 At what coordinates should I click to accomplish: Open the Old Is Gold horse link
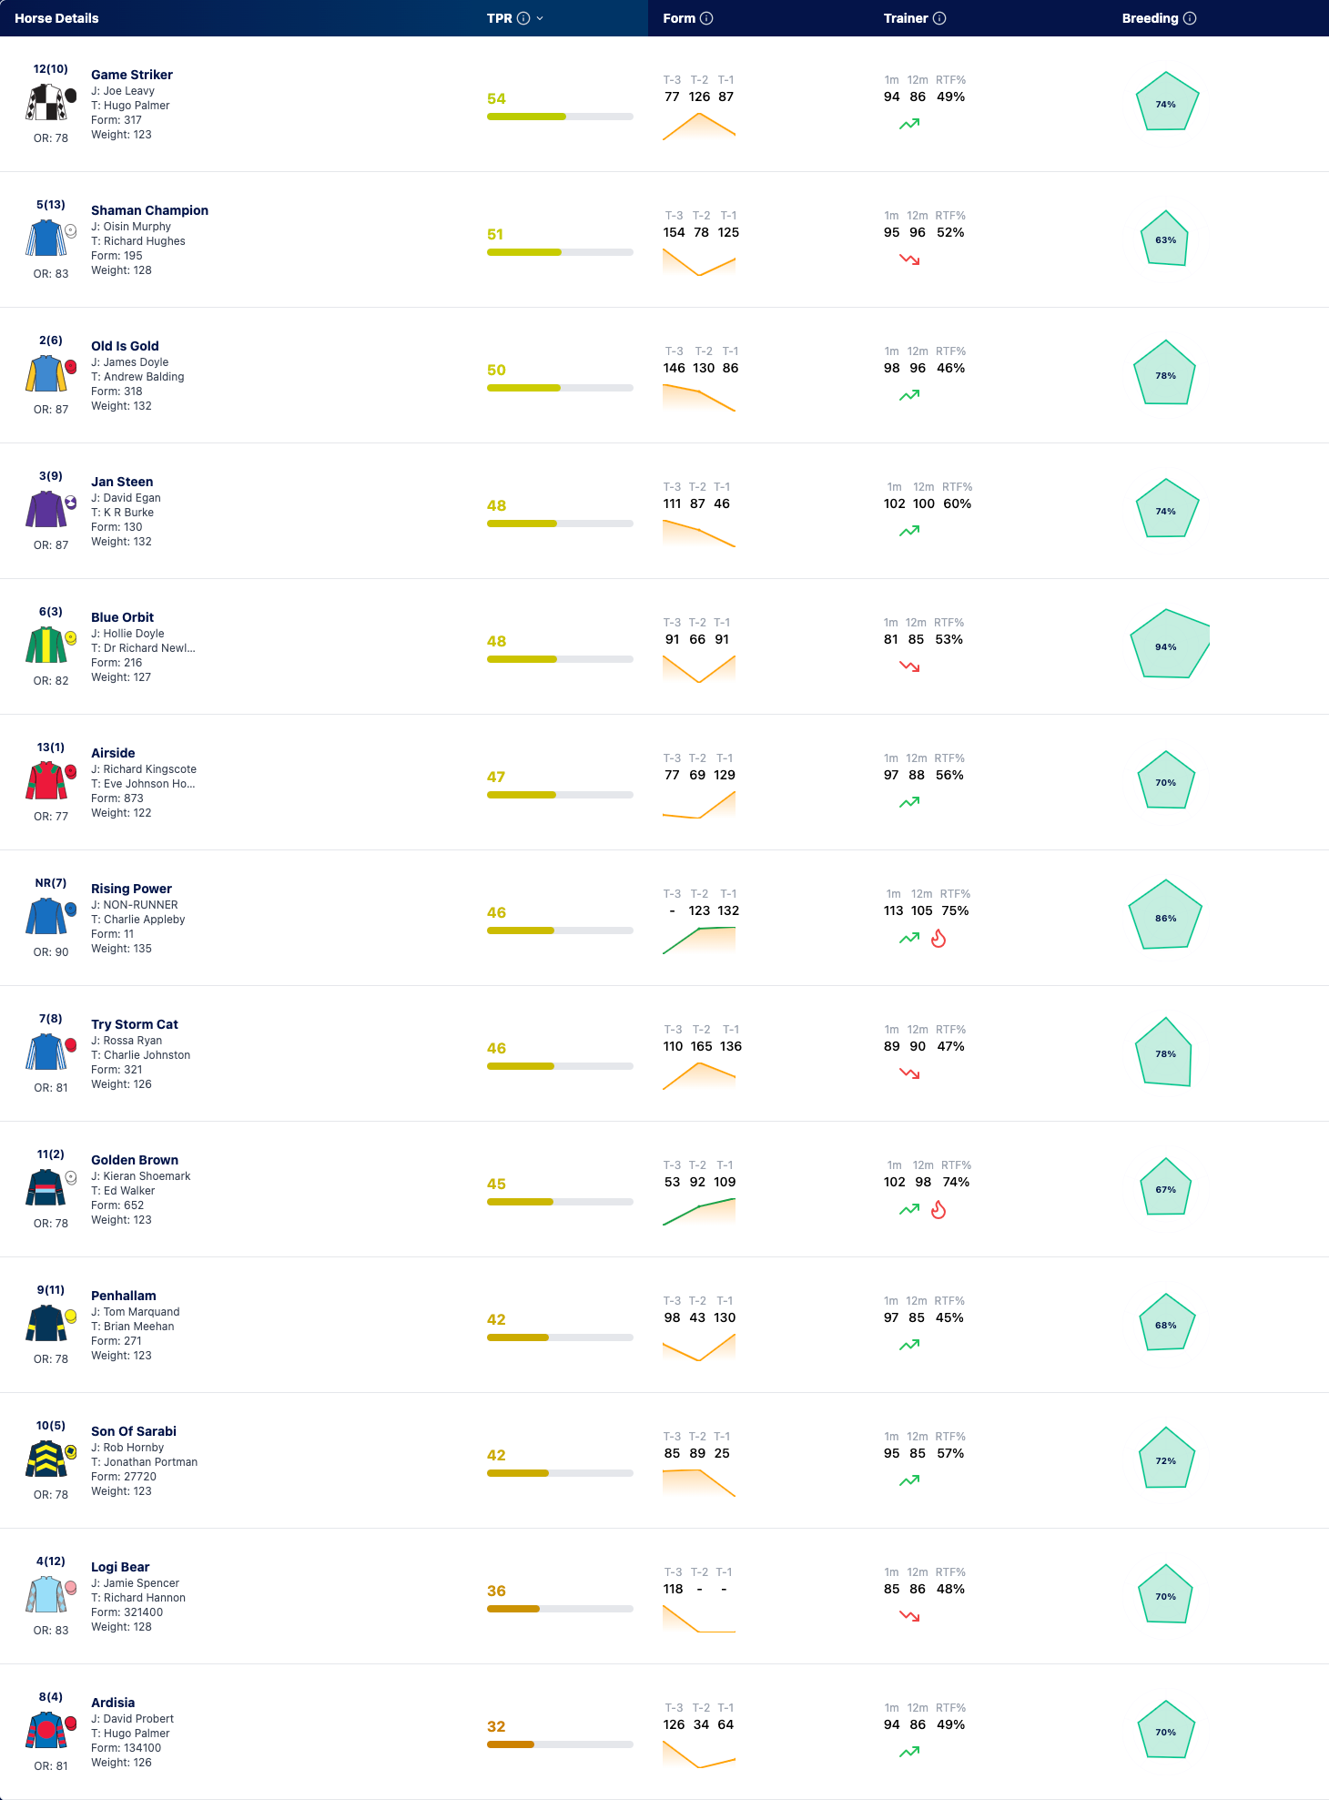tap(125, 346)
